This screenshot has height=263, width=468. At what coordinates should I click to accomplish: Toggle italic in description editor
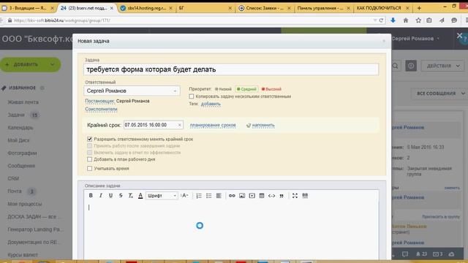click(101, 196)
